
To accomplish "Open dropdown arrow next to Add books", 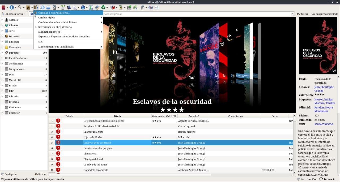I will (x=7, y=8).
